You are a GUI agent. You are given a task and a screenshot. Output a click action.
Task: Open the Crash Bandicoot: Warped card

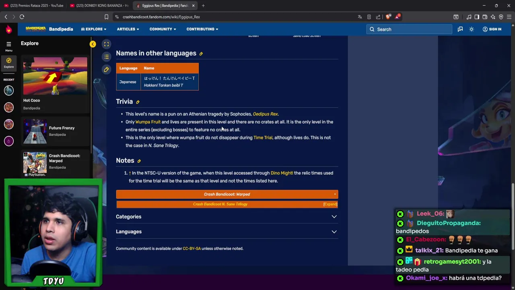pos(55,164)
